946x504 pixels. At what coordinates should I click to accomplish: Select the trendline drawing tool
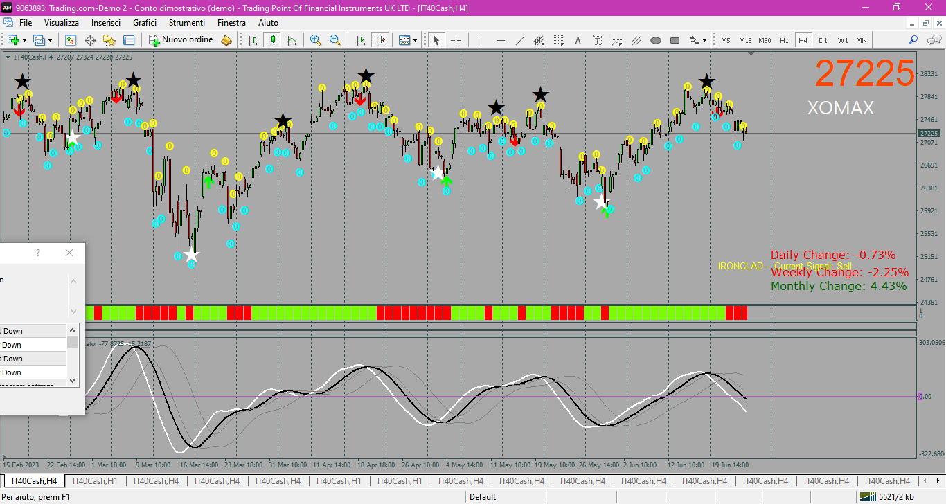point(519,40)
